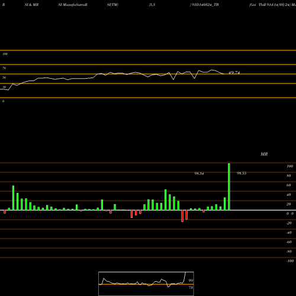Click the MR axis label -100
Screen dimensions: 296x296
290,261
